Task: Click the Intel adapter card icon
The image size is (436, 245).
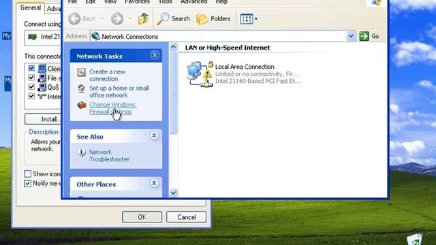Action: (32, 37)
